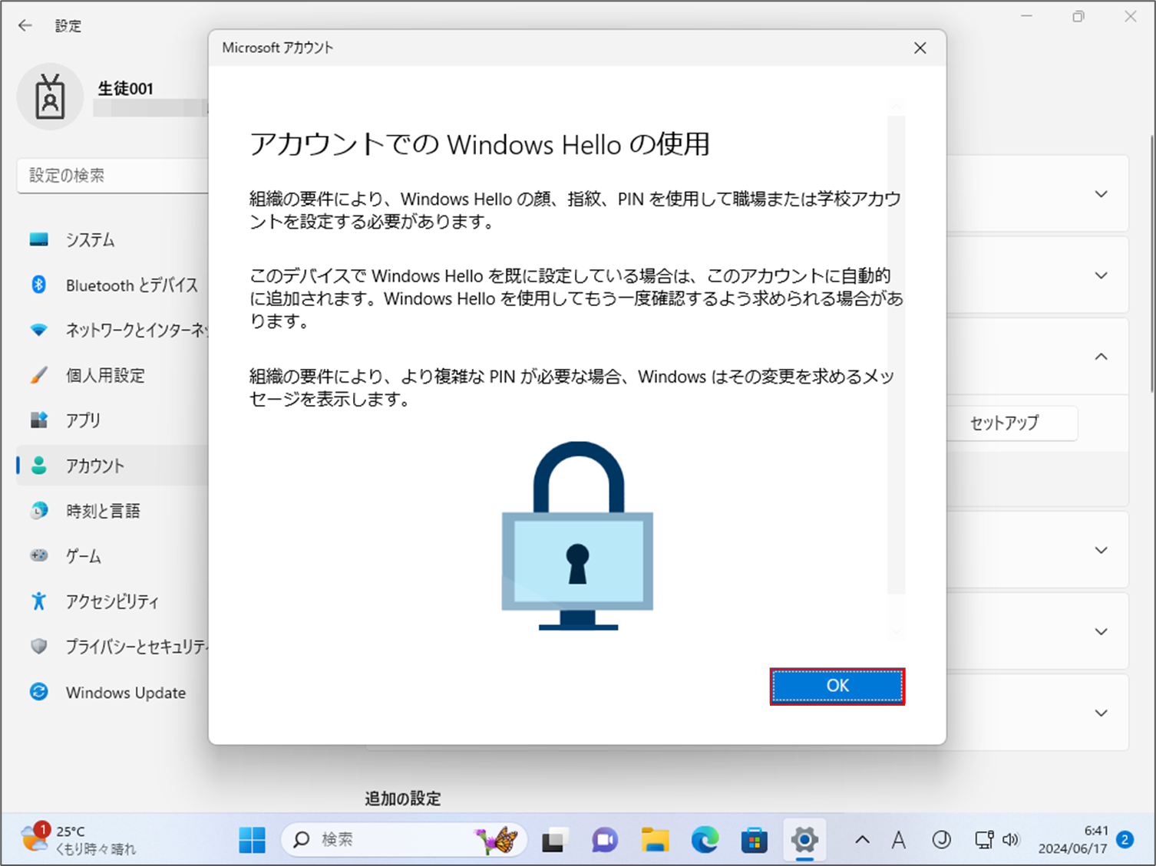Open the weather widget showing 25°C
The width and height of the screenshot is (1156, 866).
(x=78, y=840)
